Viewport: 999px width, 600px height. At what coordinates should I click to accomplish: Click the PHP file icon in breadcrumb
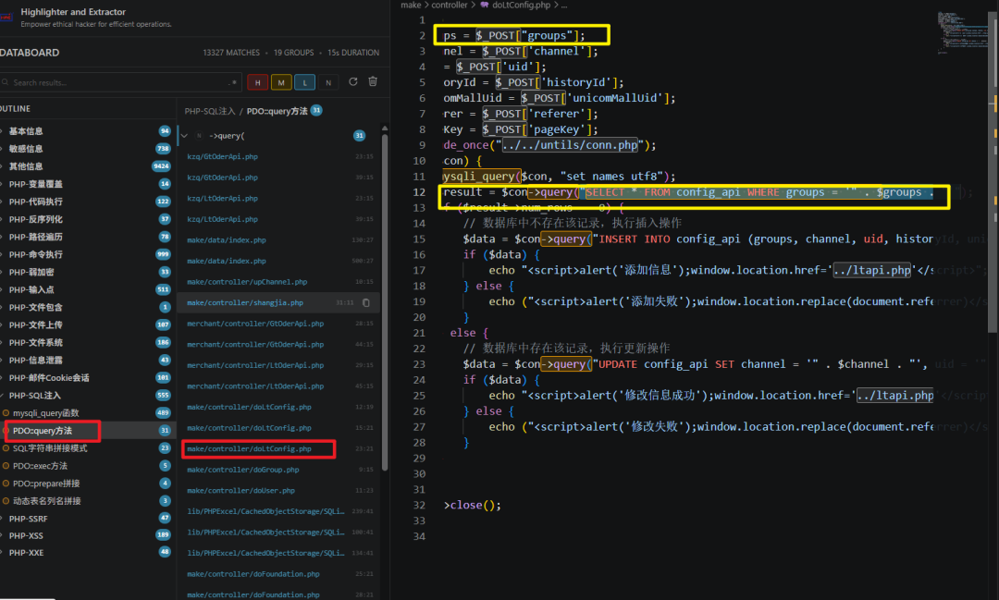pyautogui.click(x=485, y=6)
